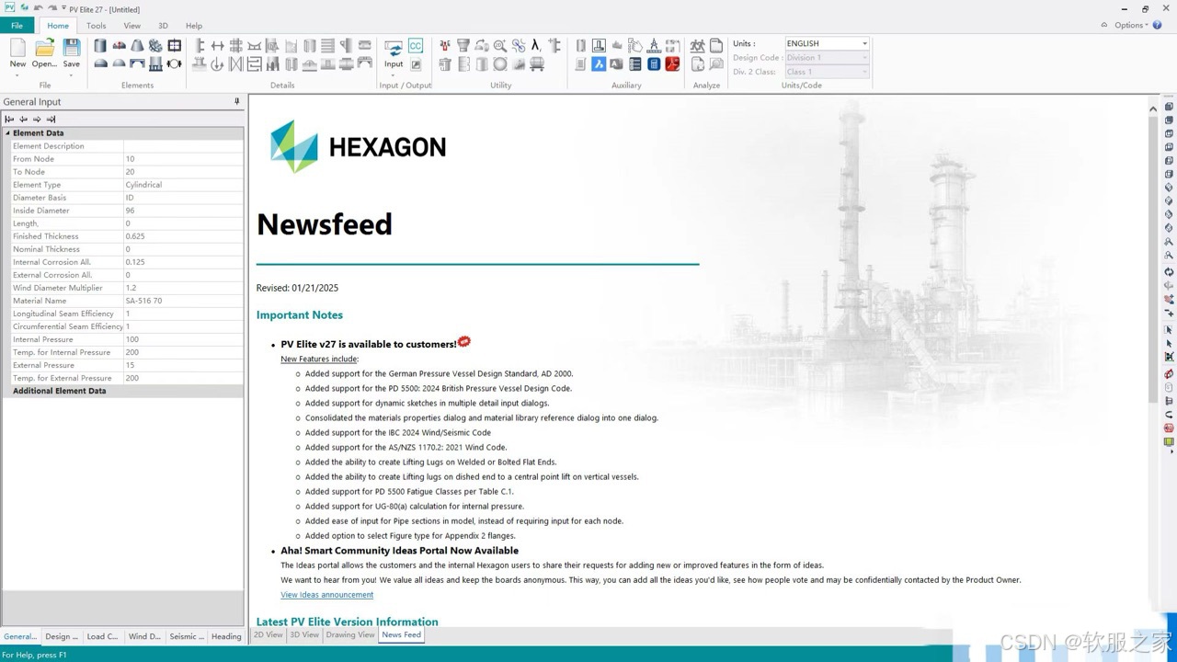Open the Drawing View tab
The height and width of the screenshot is (662, 1177).
tap(350, 634)
